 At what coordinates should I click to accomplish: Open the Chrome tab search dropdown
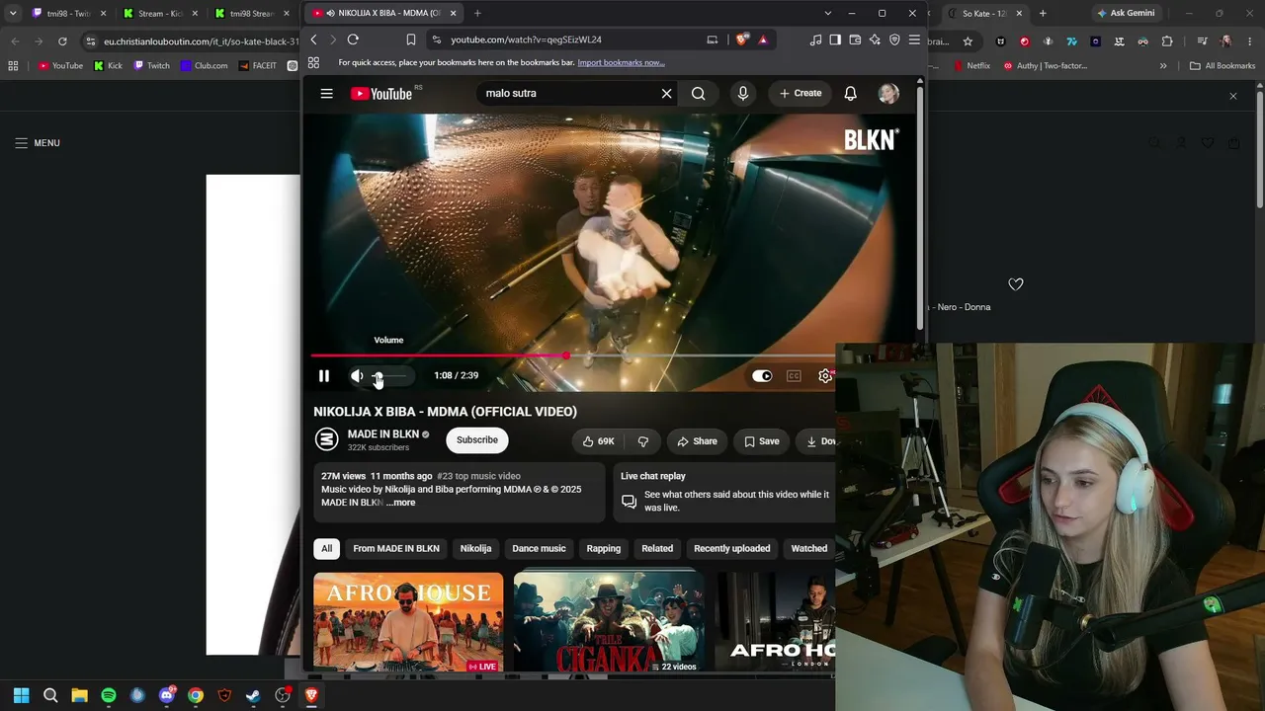click(12, 13)
